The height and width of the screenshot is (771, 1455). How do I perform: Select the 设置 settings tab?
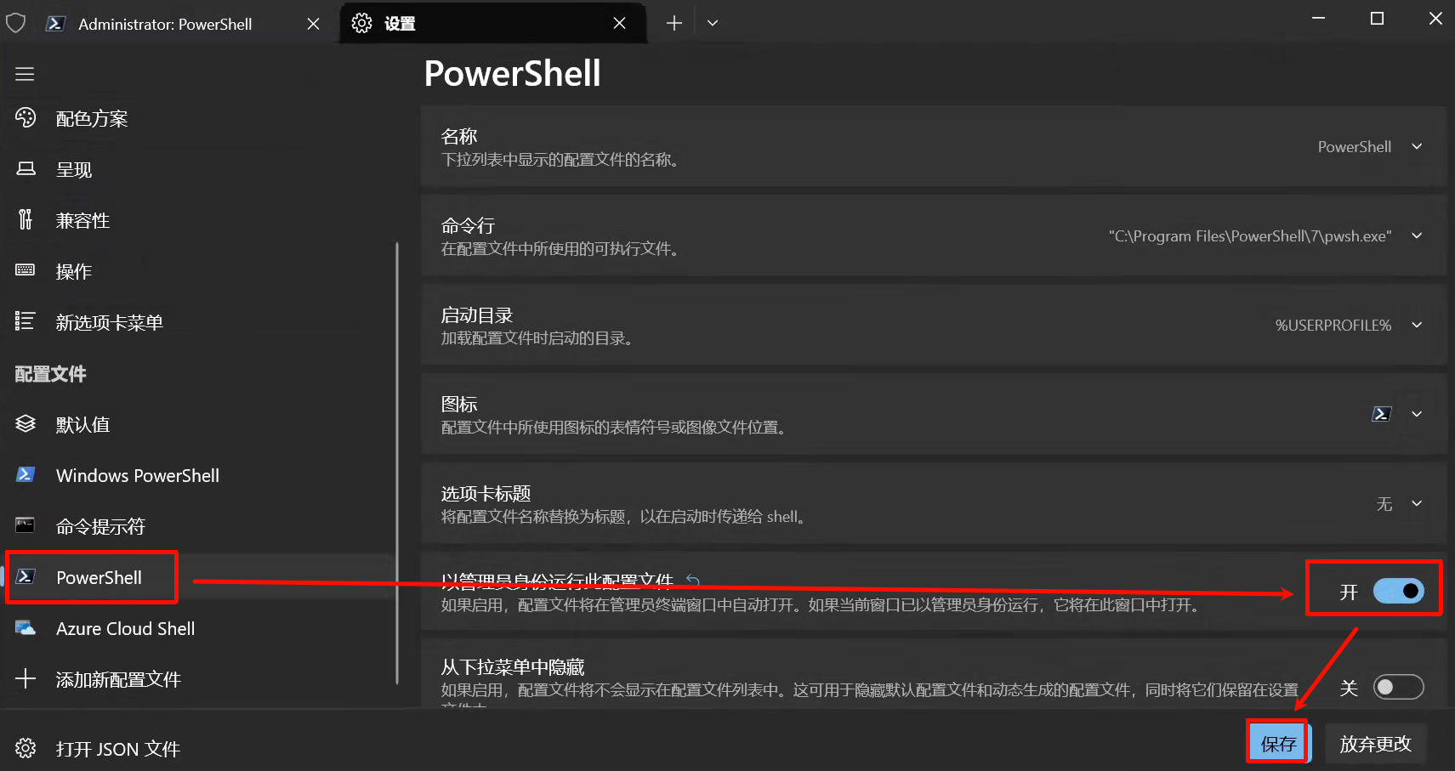400,23
